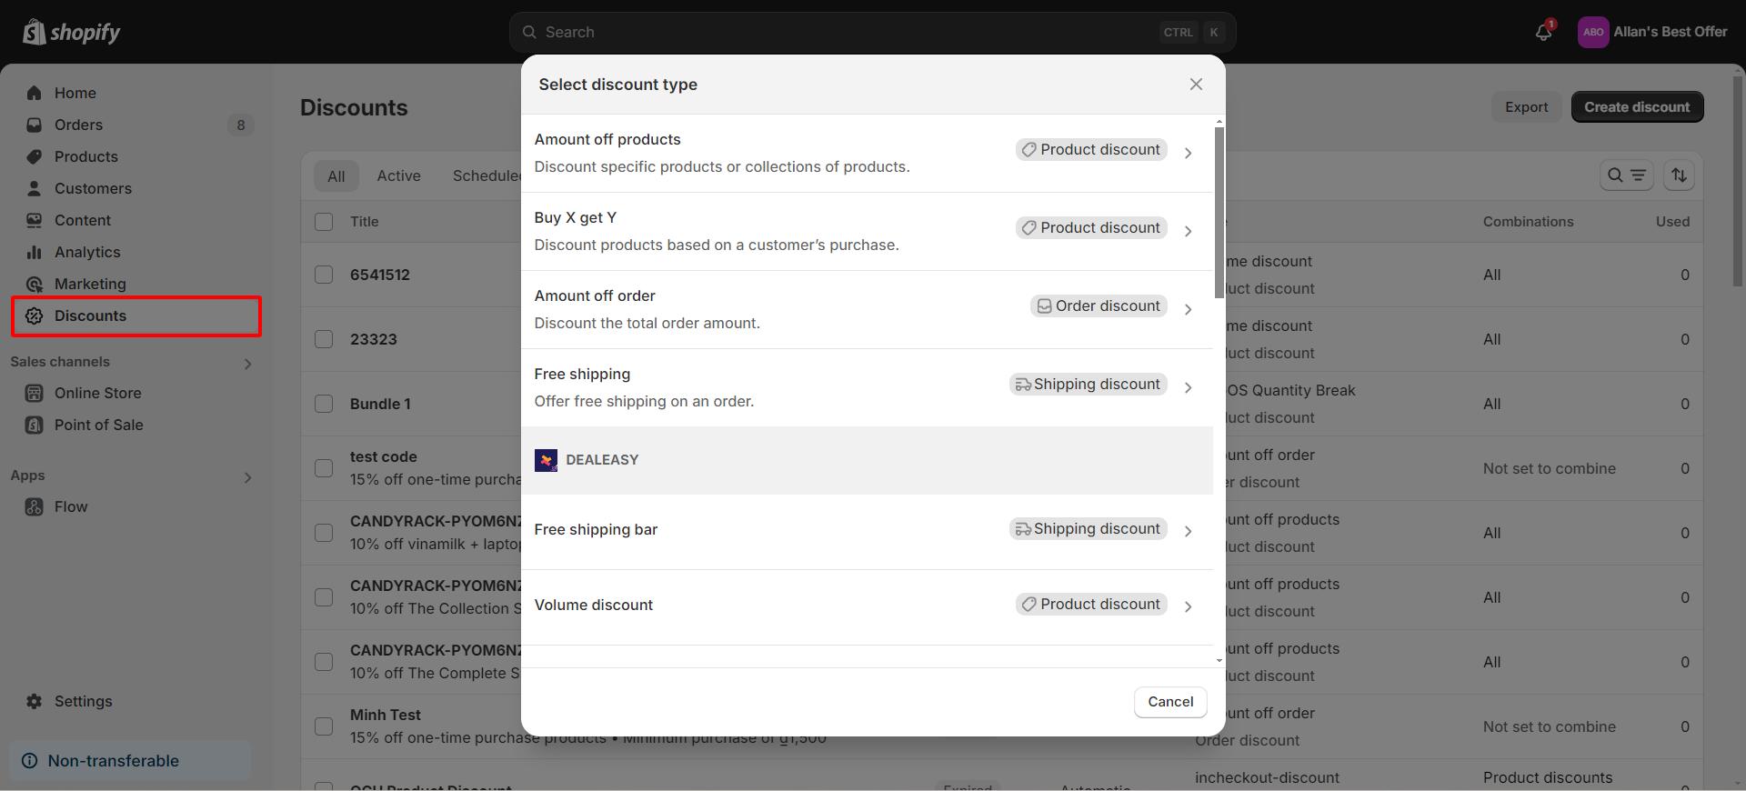
Task: Click the sort arrows icon
Action: (x=1679, y=175)
